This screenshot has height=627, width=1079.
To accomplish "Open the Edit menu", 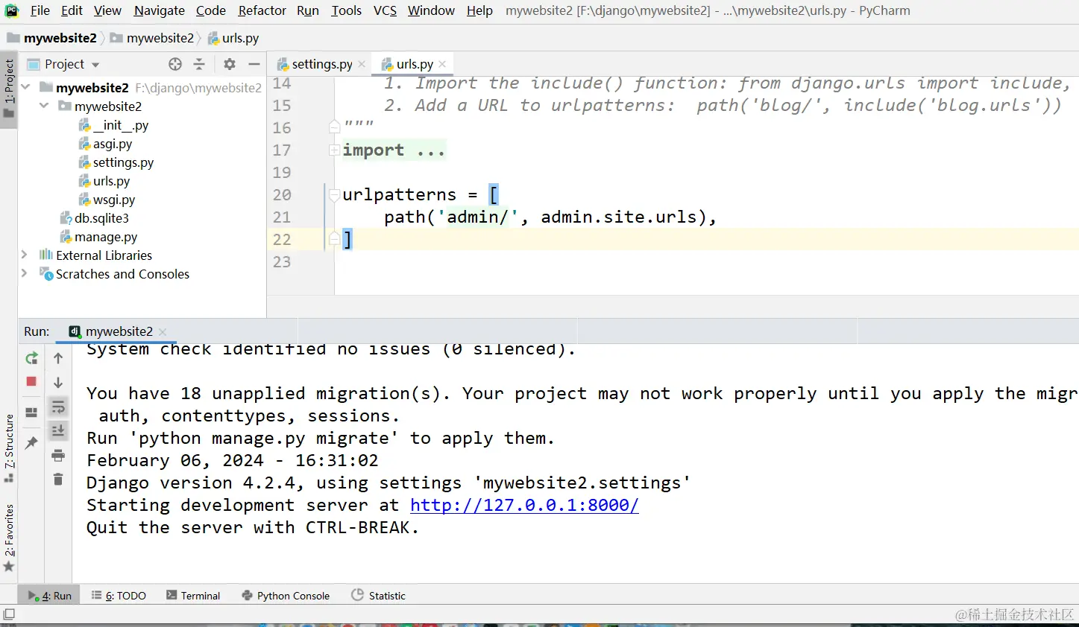I will pyautogui.click(x=72, y=10).
